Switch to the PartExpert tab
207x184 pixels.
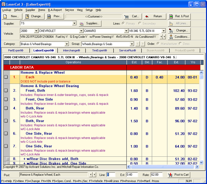16,50
